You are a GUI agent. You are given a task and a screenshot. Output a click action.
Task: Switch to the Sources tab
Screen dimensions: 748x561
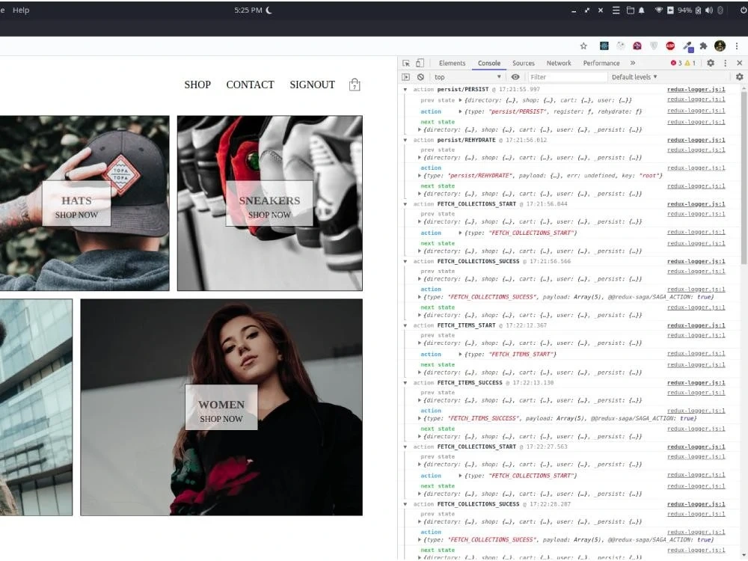524,63
